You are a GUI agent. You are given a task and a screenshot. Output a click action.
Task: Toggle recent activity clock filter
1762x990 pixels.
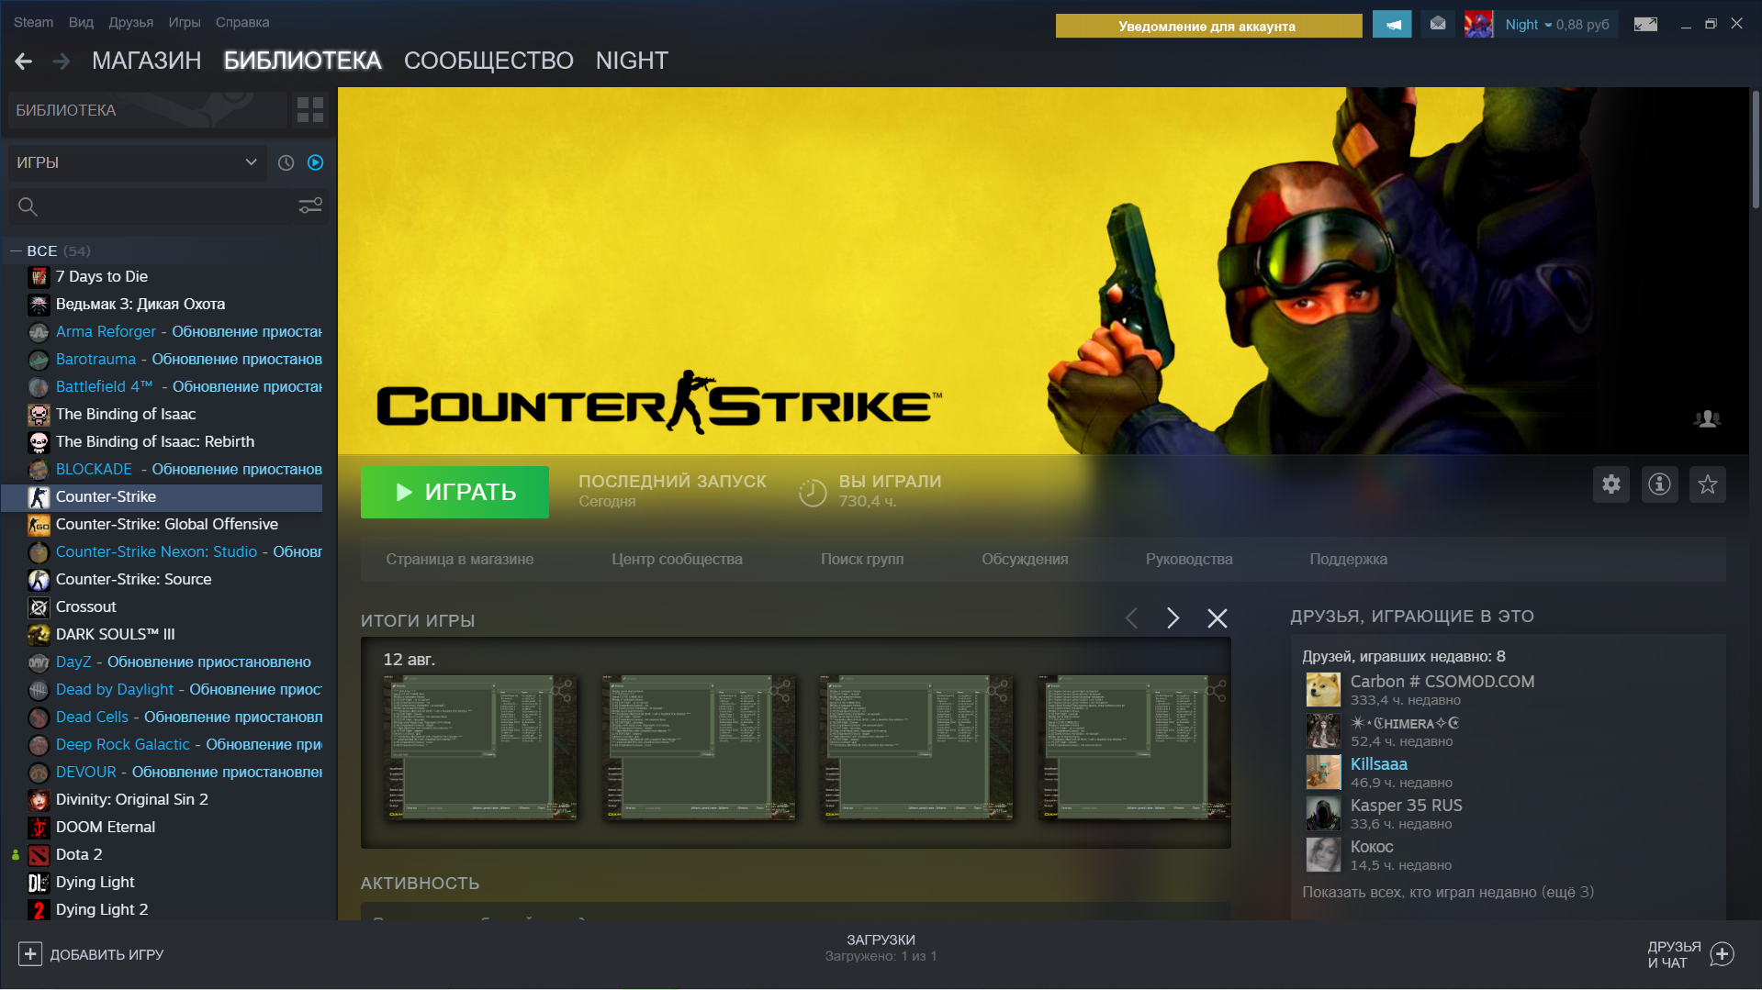286,162
